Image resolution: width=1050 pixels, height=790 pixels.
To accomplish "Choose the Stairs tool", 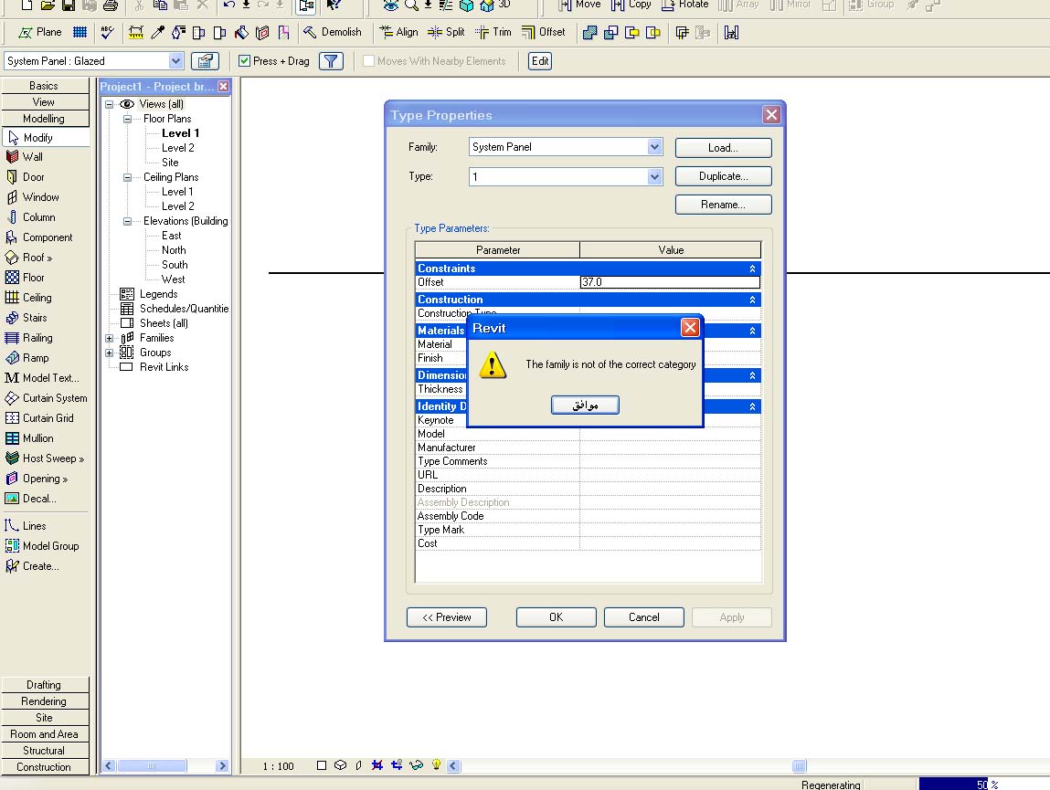I will pos(34,318).
